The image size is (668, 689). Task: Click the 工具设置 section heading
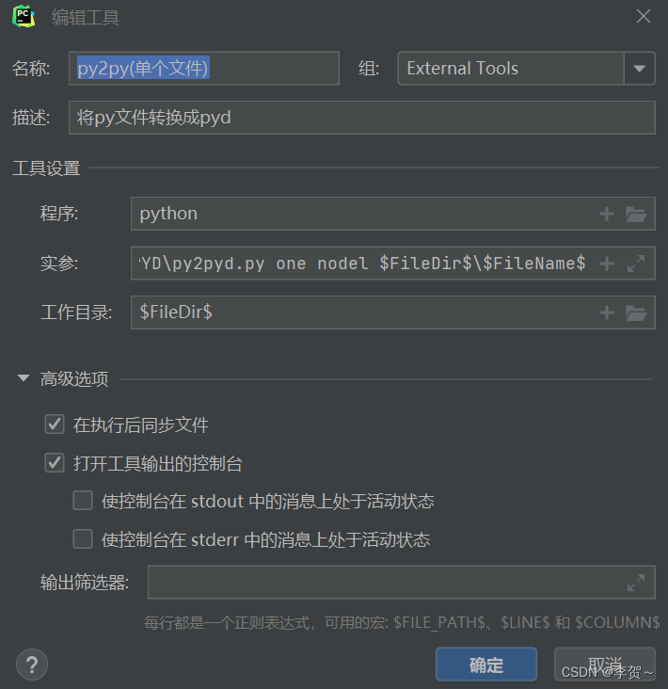tap(46, 168)
